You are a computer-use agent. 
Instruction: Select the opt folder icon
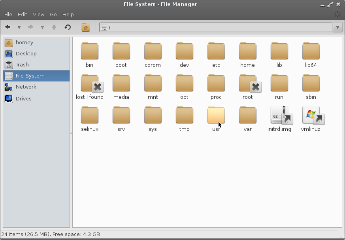[x=185, y=83]
